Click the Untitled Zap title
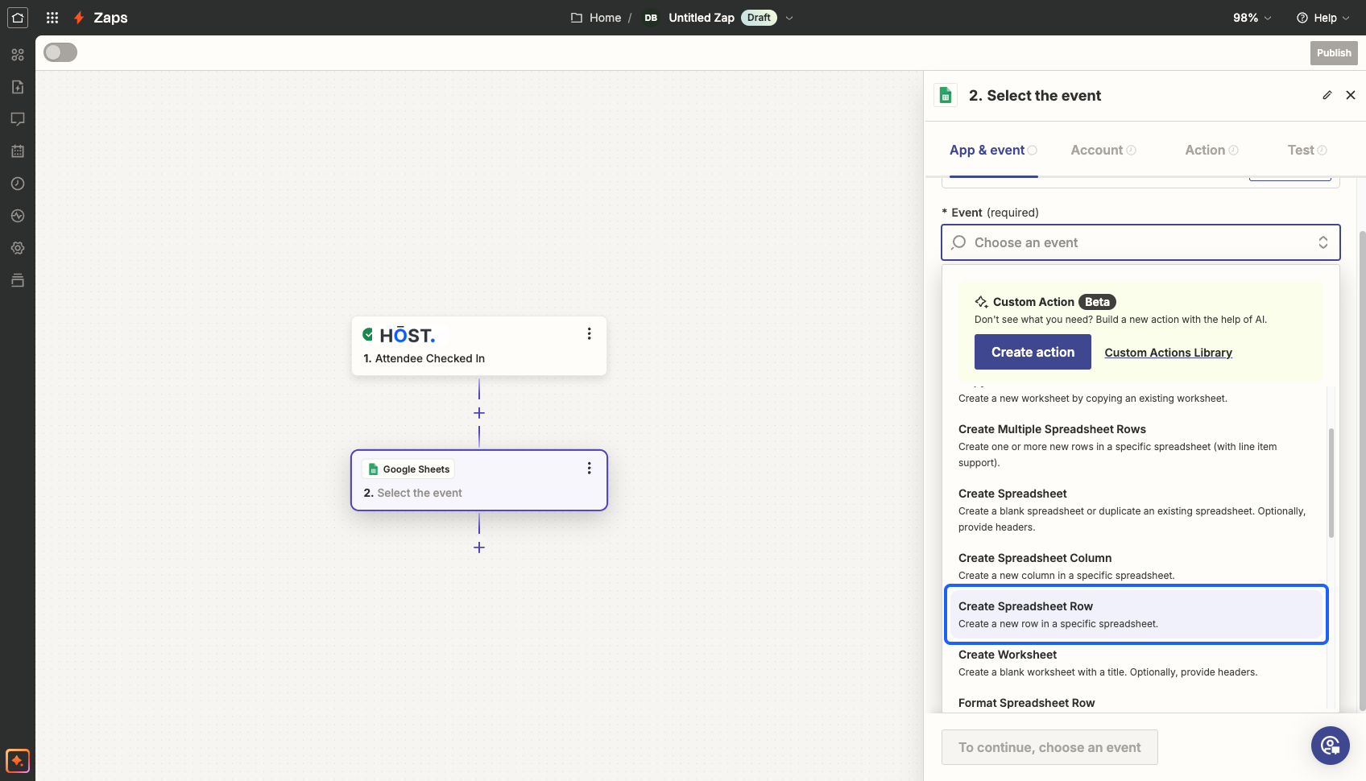 [701, 18]
